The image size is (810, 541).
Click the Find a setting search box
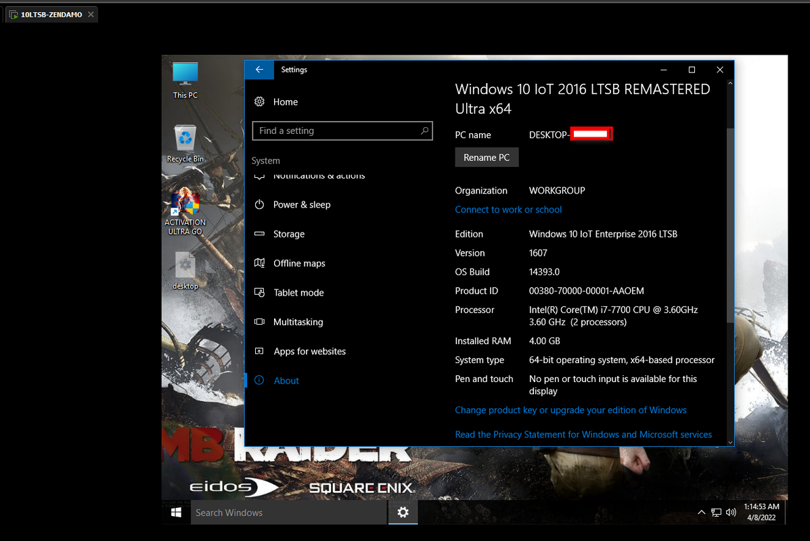coord(342,131)
